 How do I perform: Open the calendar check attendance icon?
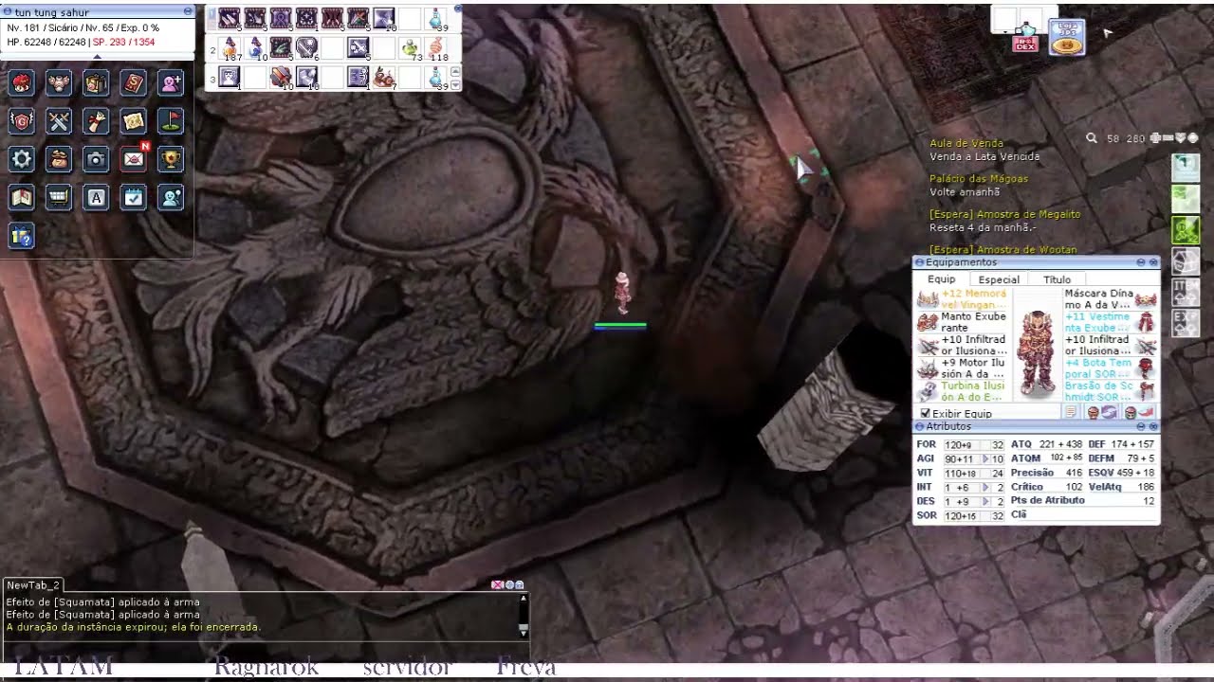pyautogui.click(x=134, y=197)
